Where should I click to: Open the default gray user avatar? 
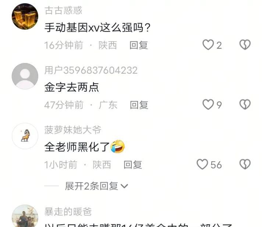25,76
